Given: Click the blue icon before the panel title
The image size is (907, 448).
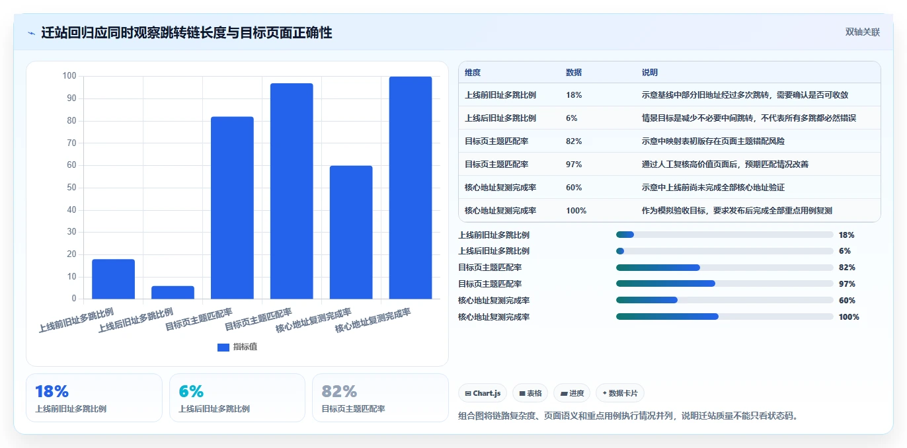Looking at the screenshot, I should click(32, 33).
